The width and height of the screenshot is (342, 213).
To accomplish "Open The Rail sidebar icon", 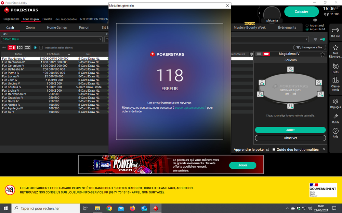I will 335,31.
